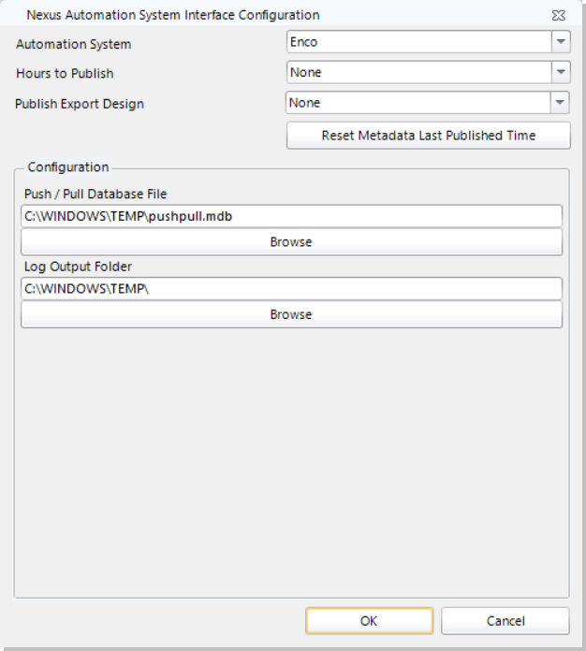Open the Automation System dropdown arrow
The image size is (586, 651).
point(560,42)
